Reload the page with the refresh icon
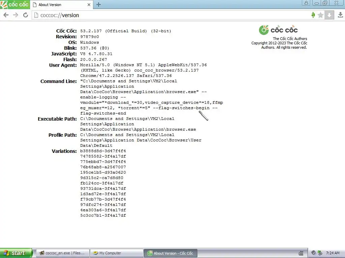This screenshot has width=345, height=258. tap(26, 15)
